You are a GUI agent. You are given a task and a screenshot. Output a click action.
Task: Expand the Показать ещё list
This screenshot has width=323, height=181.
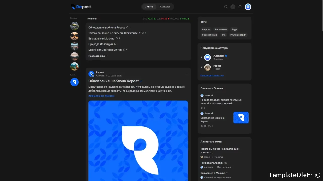click(x=98, y=56)
